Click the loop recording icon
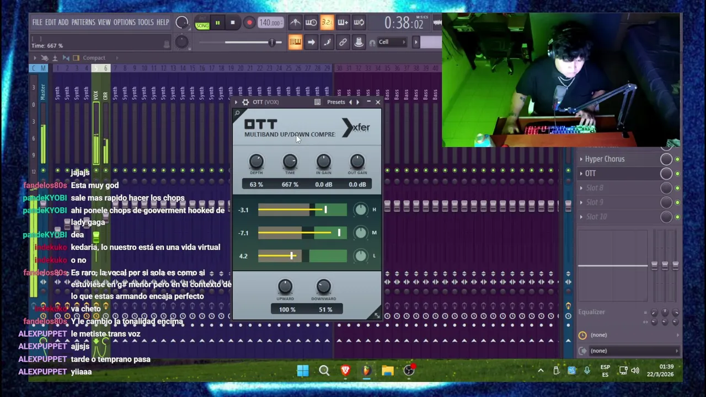The height and width of the screenshot is (397, 706). 359,23
